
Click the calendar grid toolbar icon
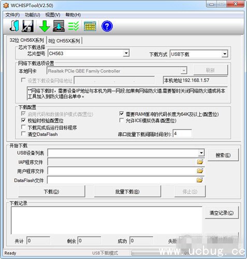90,26
